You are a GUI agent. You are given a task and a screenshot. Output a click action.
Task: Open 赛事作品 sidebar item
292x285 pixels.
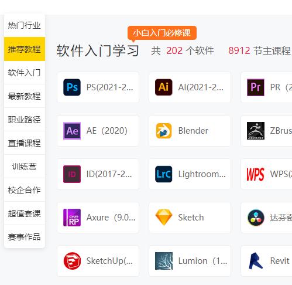pyautogui.click(x=25, y=237)
